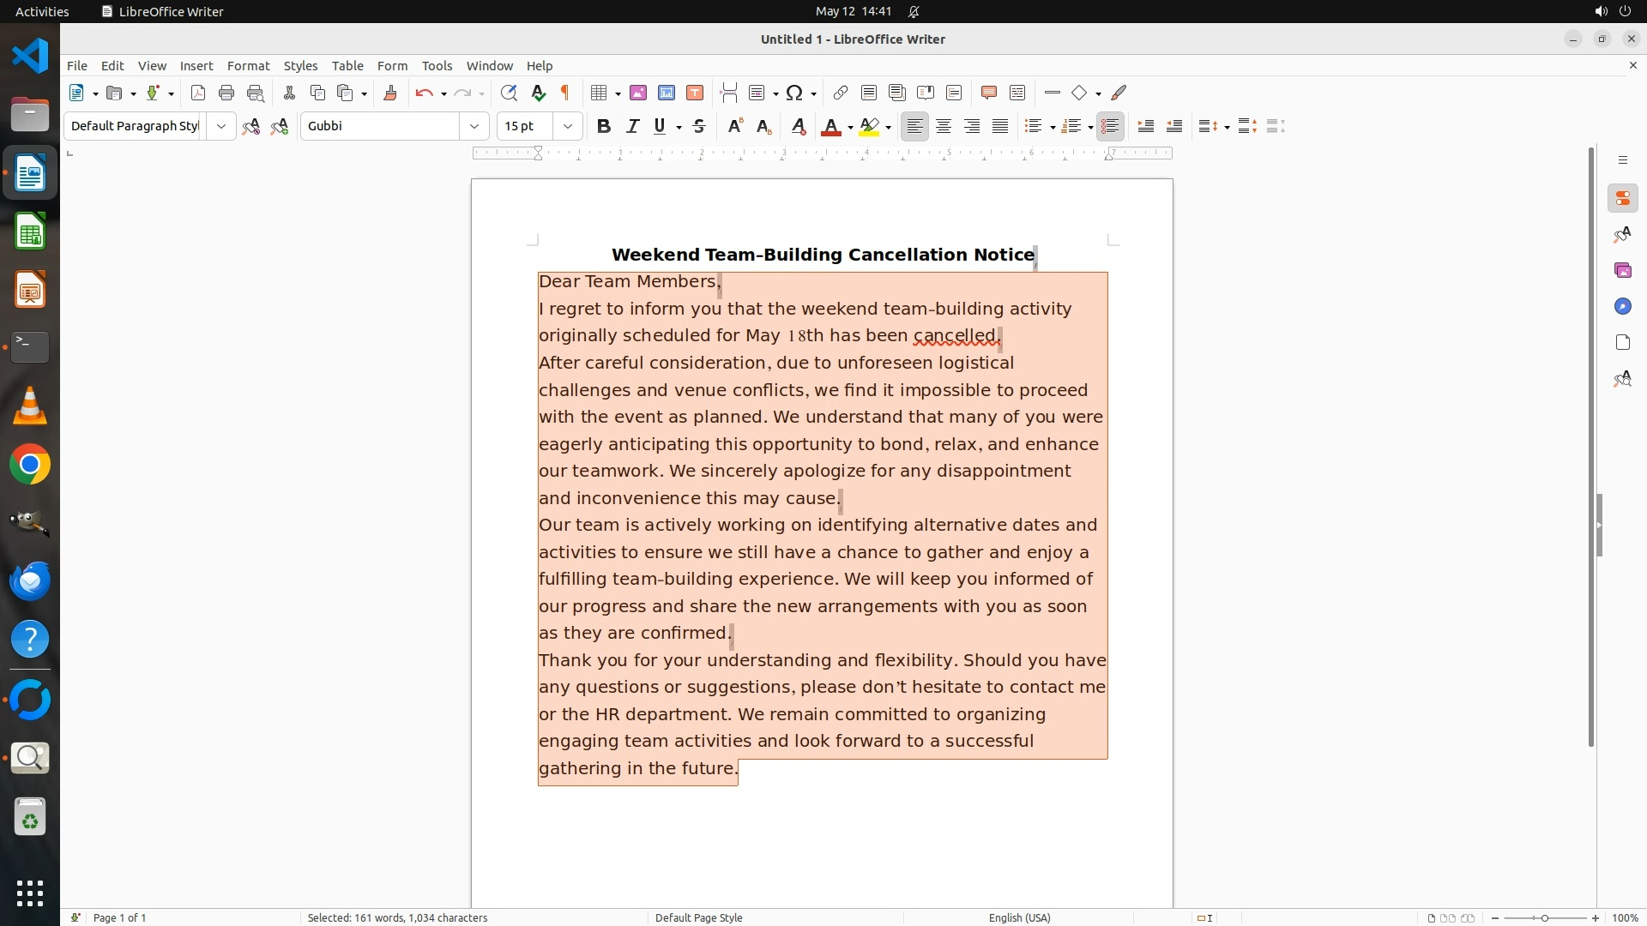Click the Clone Formatting paintbrush icon

point(390,93)
